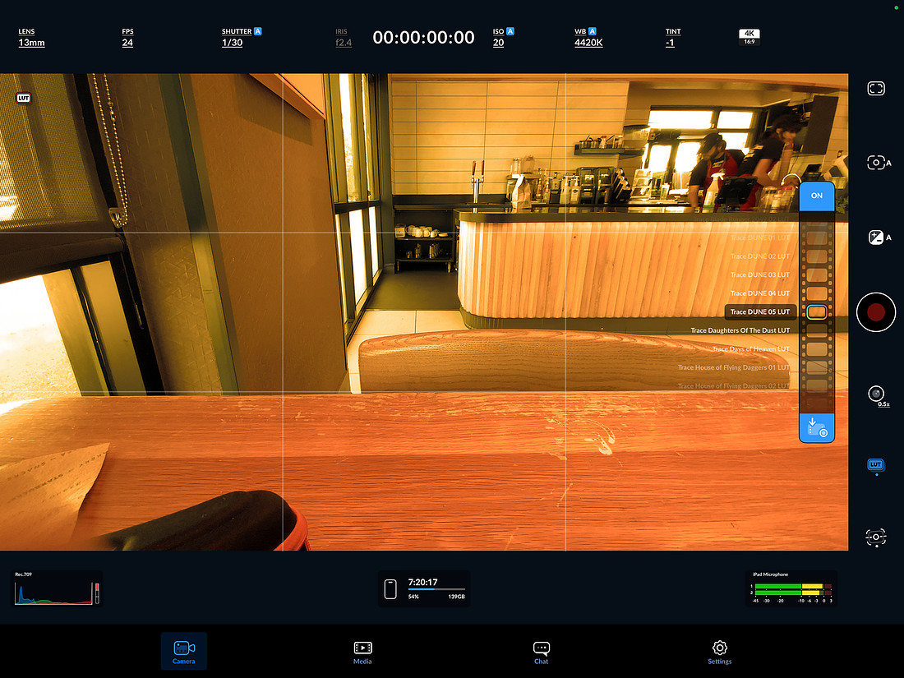
Task: Click the storage remaining progress bar
Action: (436, 589)
